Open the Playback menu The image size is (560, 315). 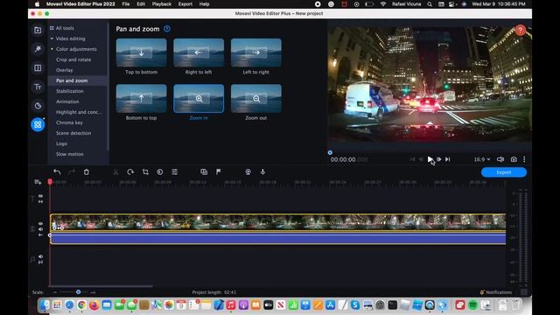click(161, 3)
